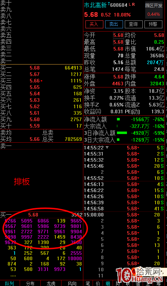Click the L marker after stock code
167x286 pixels.
pyautogui.click(x=130, y=5)
